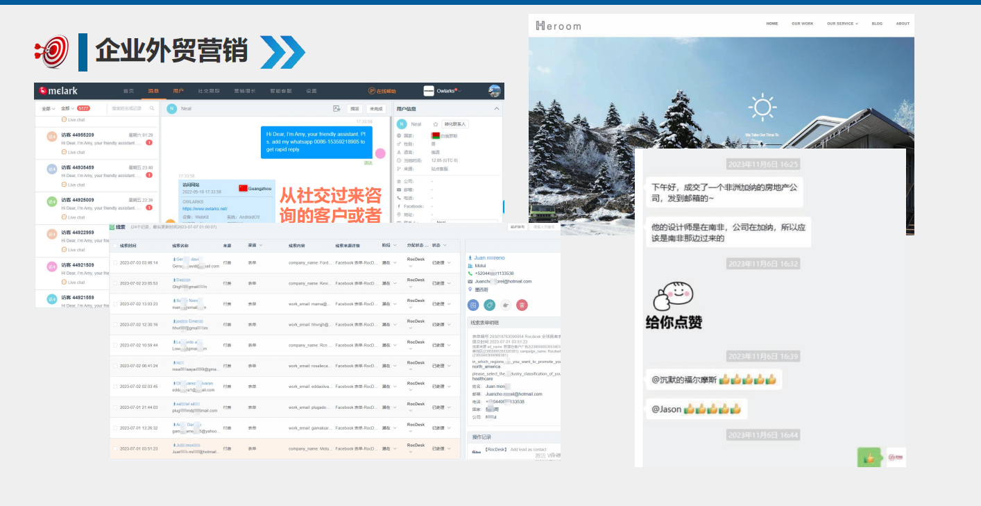This screenshot has width=981, height=506.
Task: Open ABOUT on Heroom site
Action: [903, 24]
